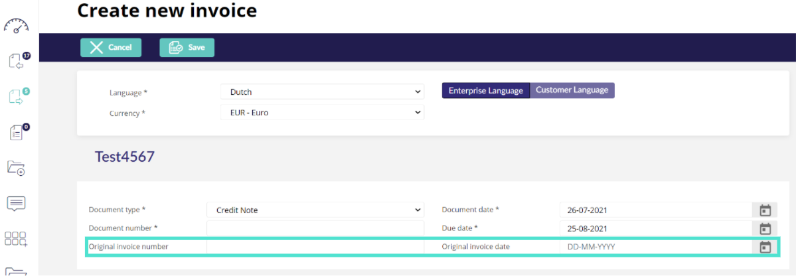Open the Language dropdown showing Dutch

coord(323,92)
